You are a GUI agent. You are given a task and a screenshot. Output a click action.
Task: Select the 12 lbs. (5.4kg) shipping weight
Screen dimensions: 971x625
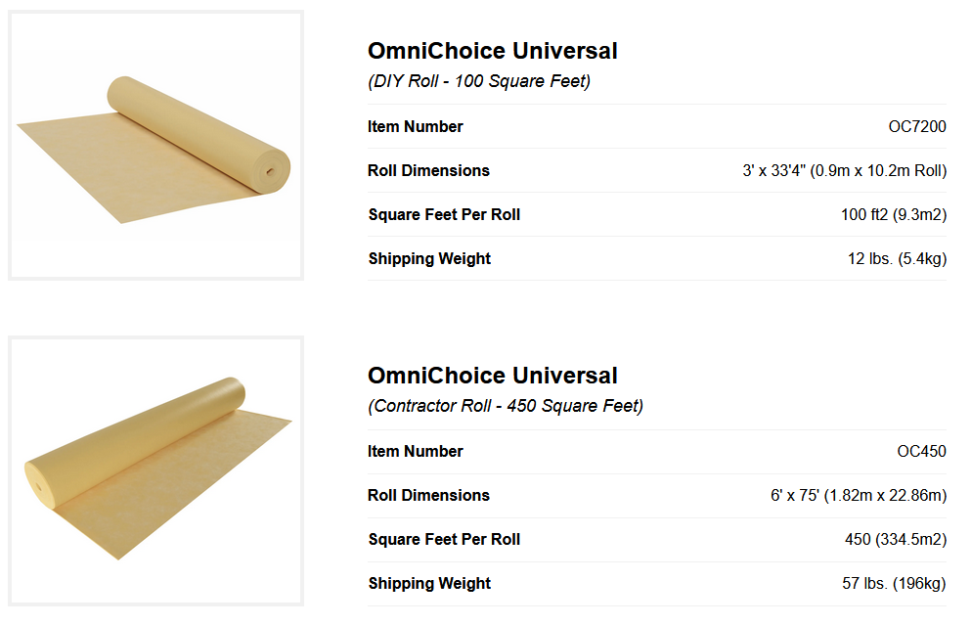tap(896, 258)
